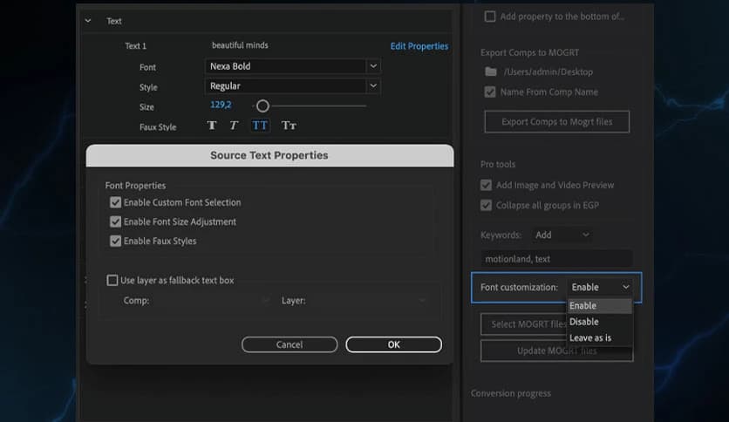Choose Enable in the font customization list
Viewport: 729px width, 422px height.
tap(600, 306)
